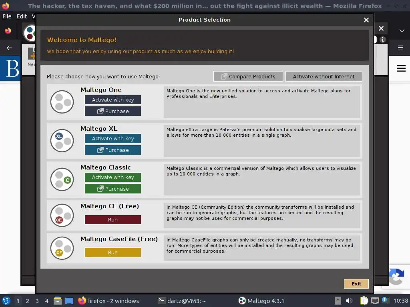Click the reCAPTCHA badge

pyautogui.click(x=396, y=277)
